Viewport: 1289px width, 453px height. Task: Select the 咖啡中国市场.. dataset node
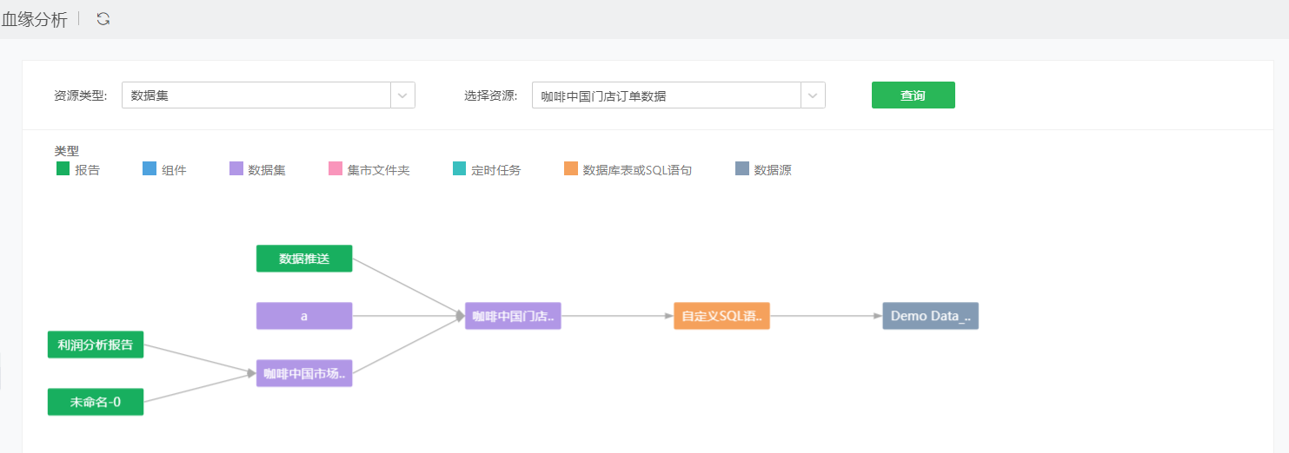(304, 373)
